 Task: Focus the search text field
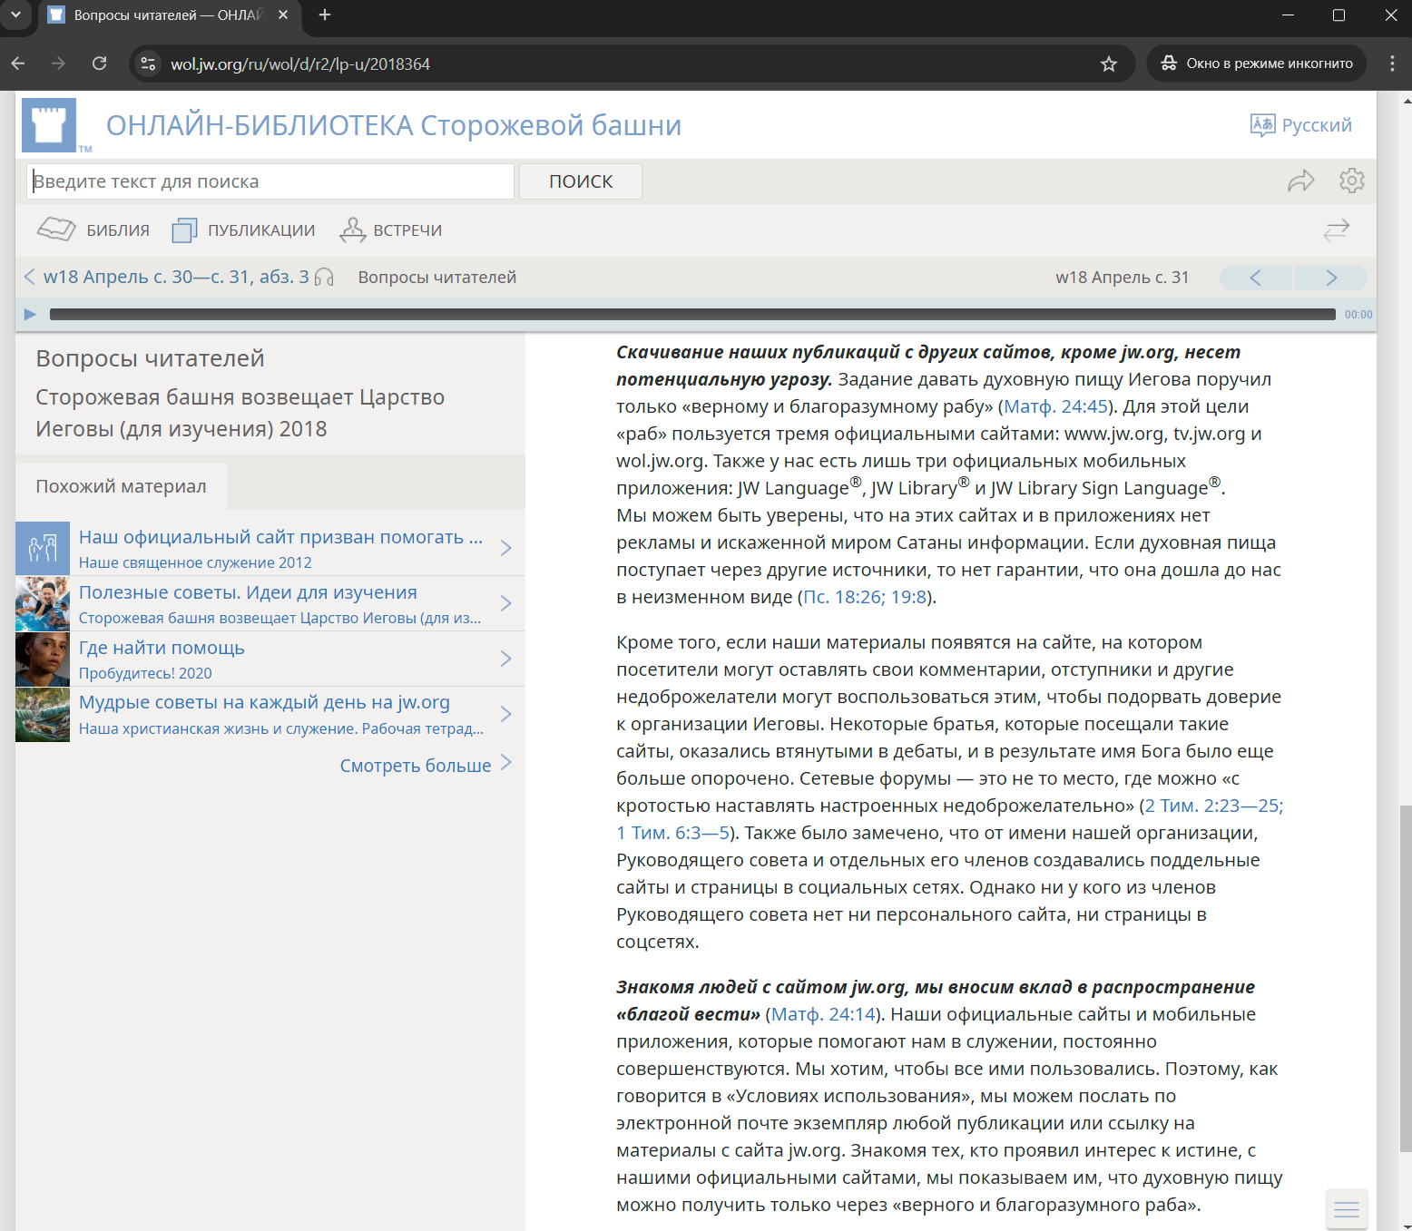coord(270,181)
